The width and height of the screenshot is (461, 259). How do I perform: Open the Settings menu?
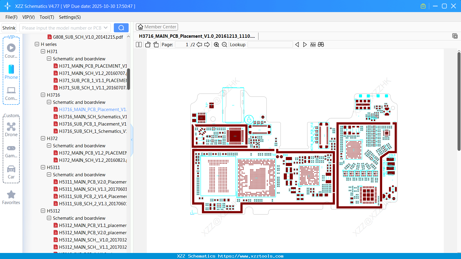(70, 17)
